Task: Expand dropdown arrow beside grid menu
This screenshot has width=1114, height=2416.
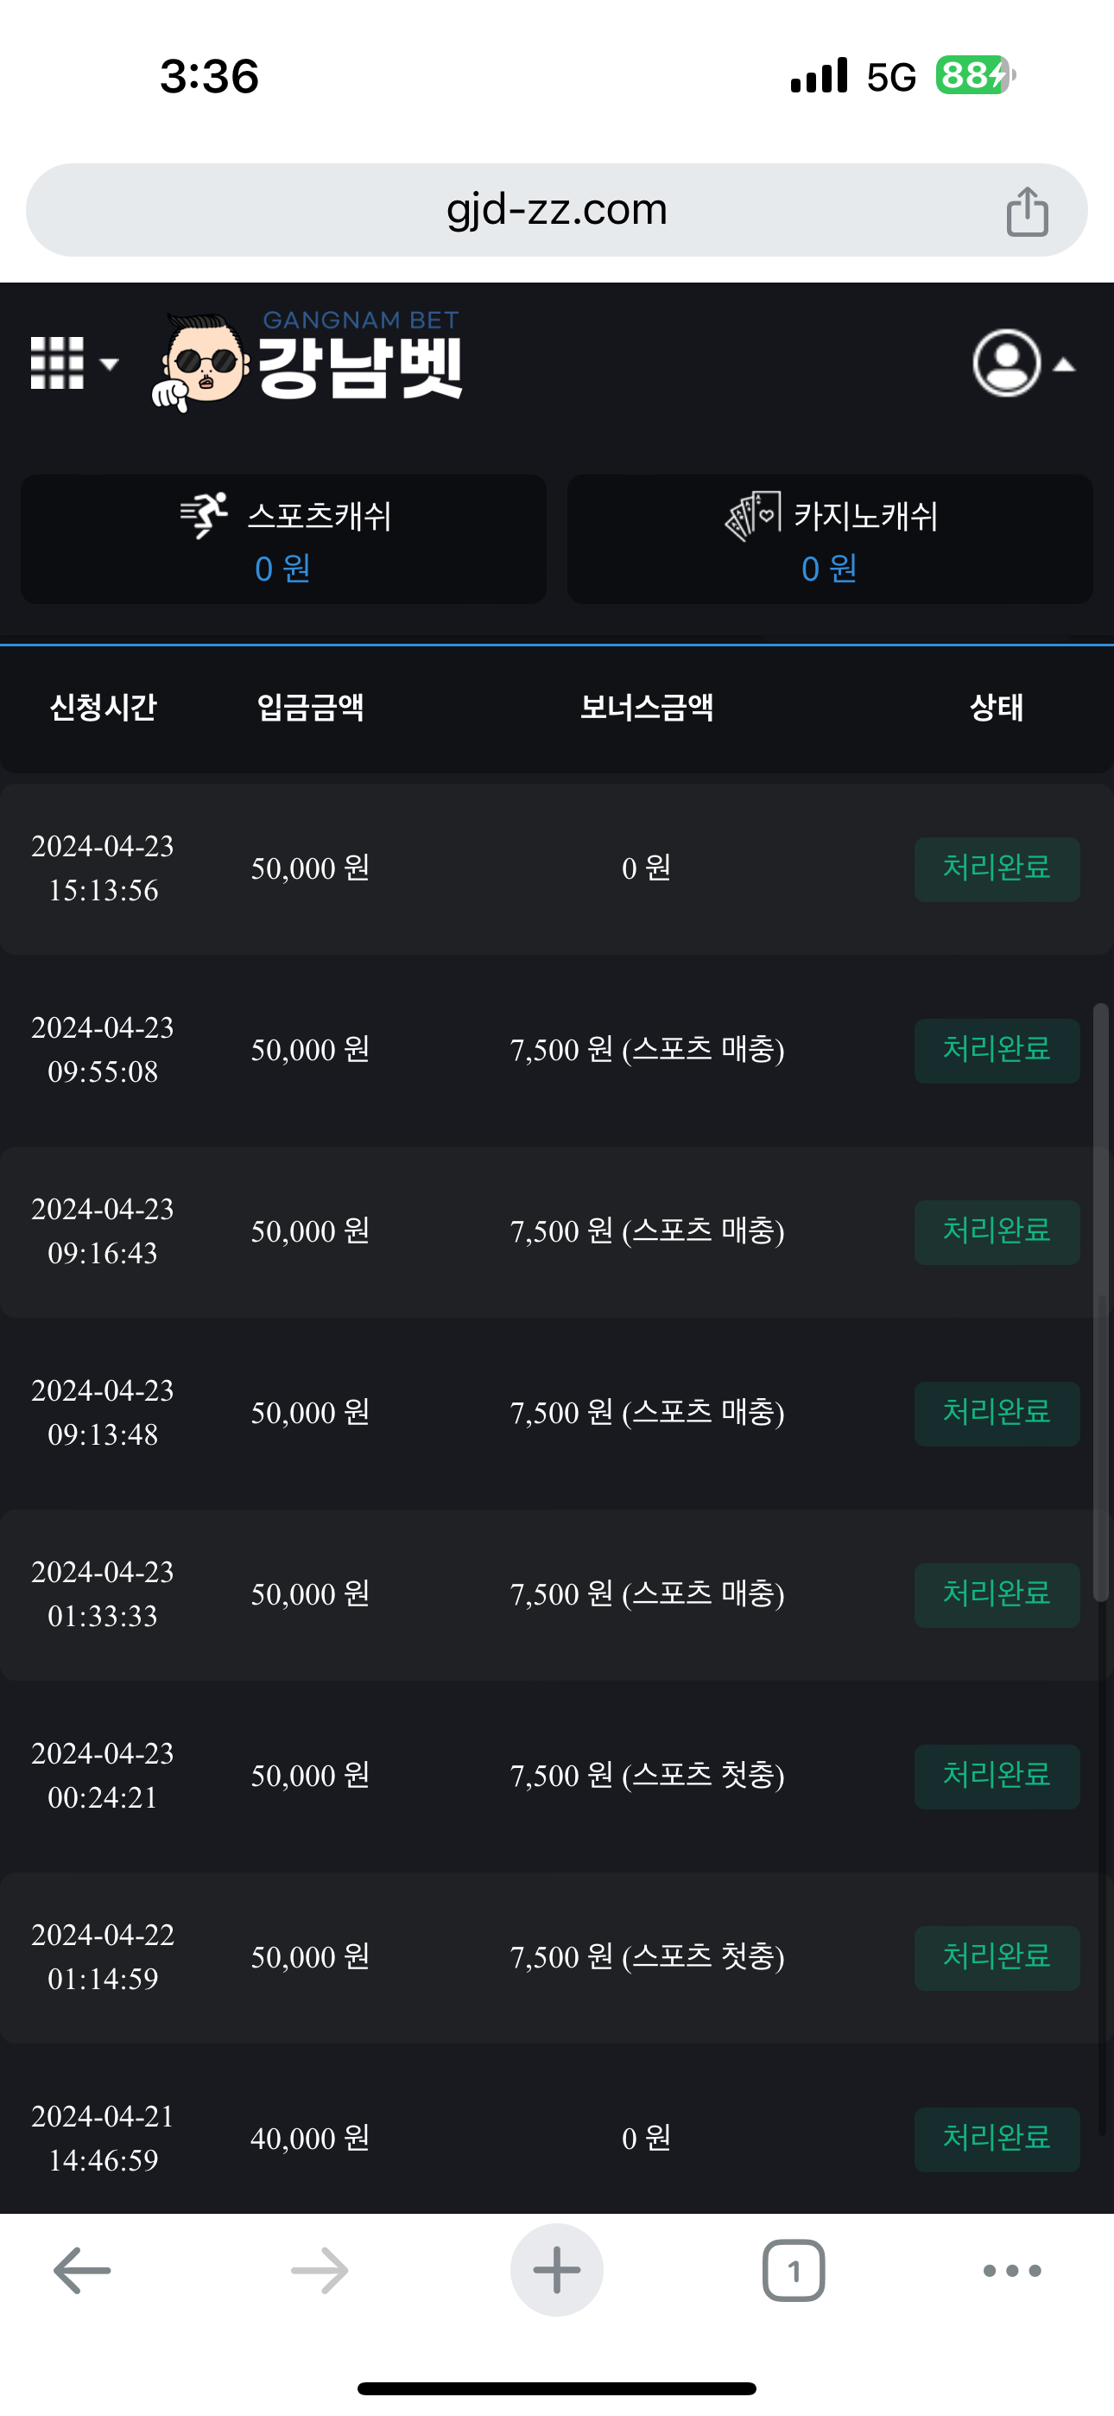Action: point(110,364)
